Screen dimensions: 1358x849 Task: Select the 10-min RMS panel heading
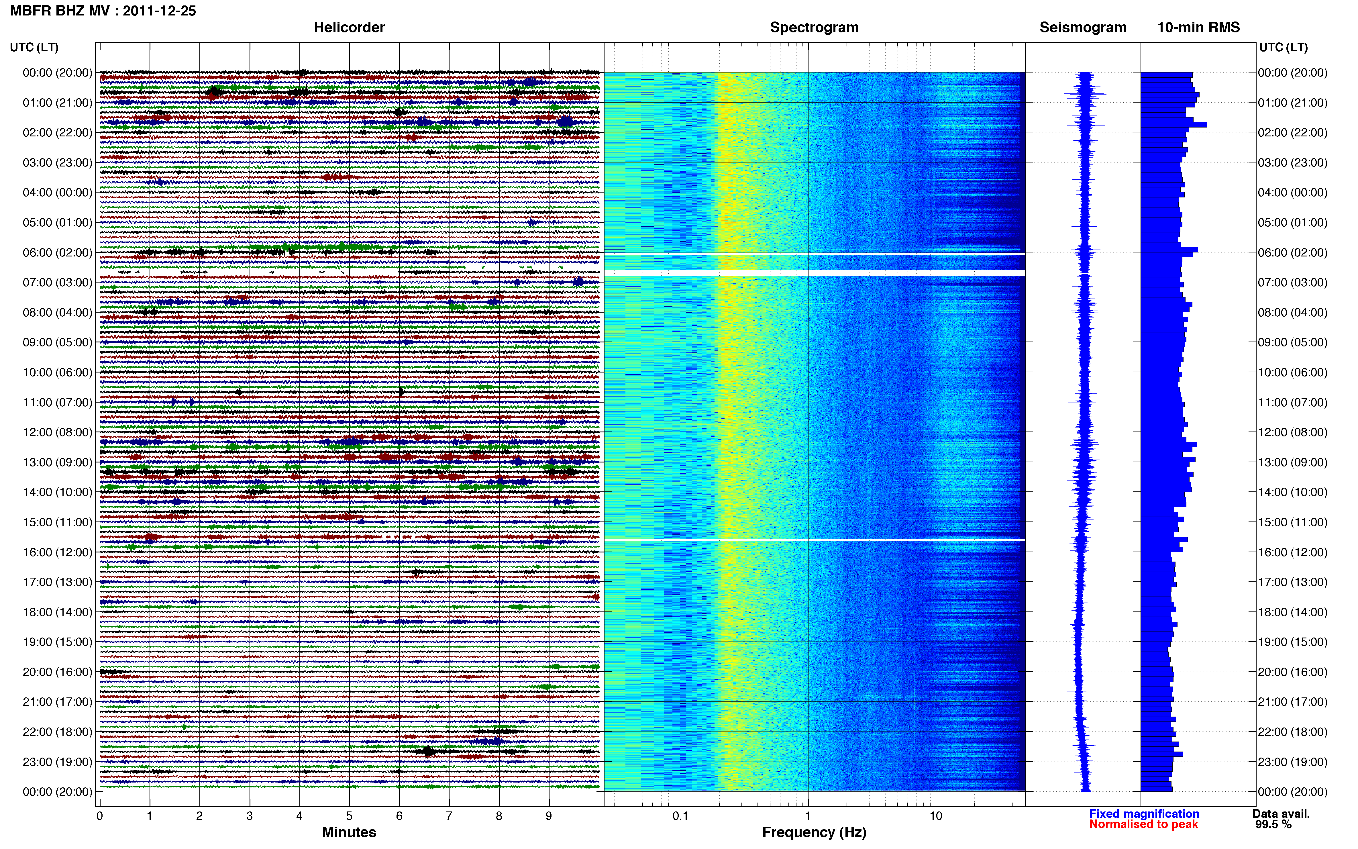click(x=1199, y=28)
